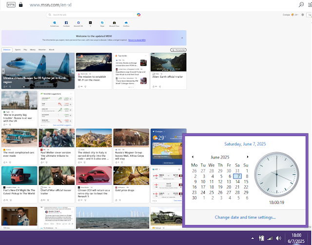Image resolution: width=312 pixels, height=245 pixels.
Task: Open the Paul Weller cover version story
Action: point(57,146)
